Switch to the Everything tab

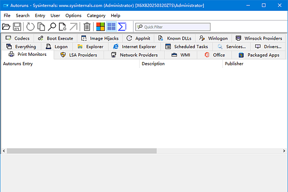click(x=21, y=47)
